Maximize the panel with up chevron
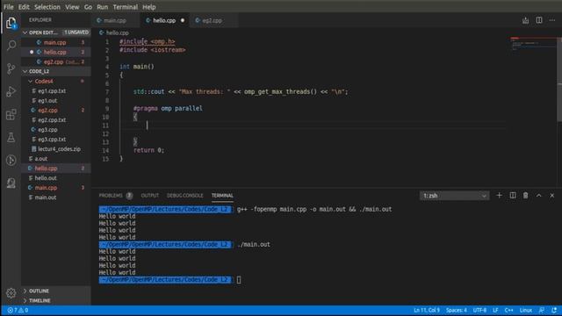Viewport: 562px width, 316px height. (x=538, y=195)
